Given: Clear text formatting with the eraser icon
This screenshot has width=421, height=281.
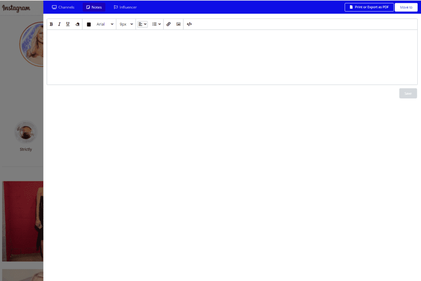Looking at the screenshot, I should coord(77,24).
